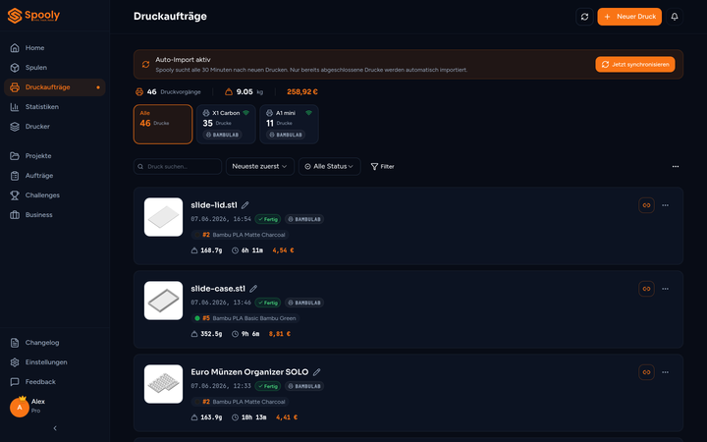Click the 258,92 € total cost

tap(302, 92)
